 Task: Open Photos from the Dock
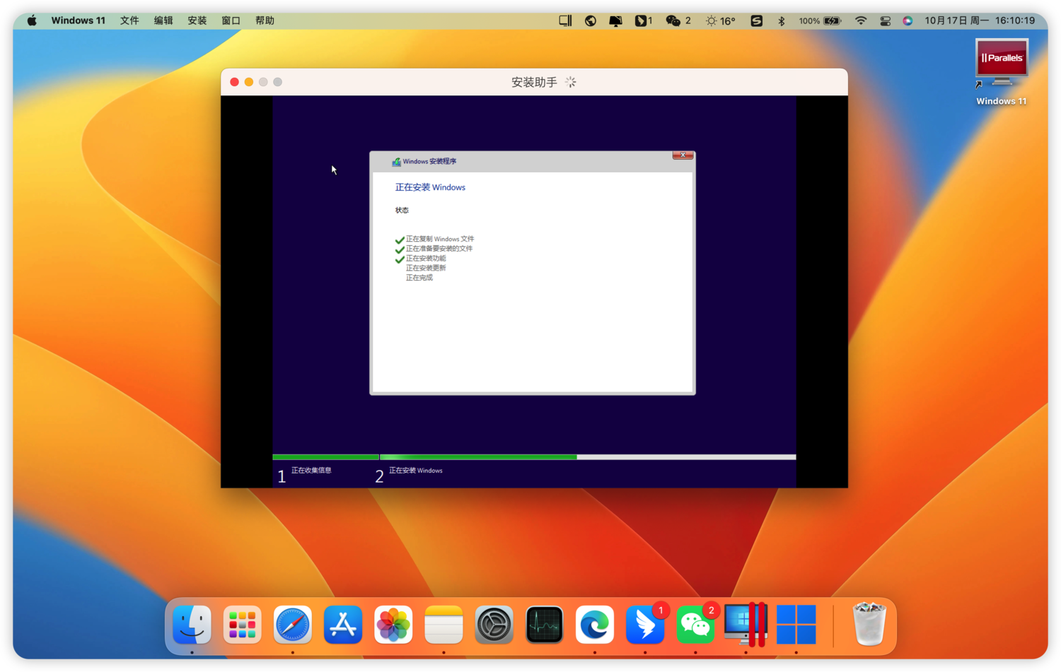click(393, 625)
